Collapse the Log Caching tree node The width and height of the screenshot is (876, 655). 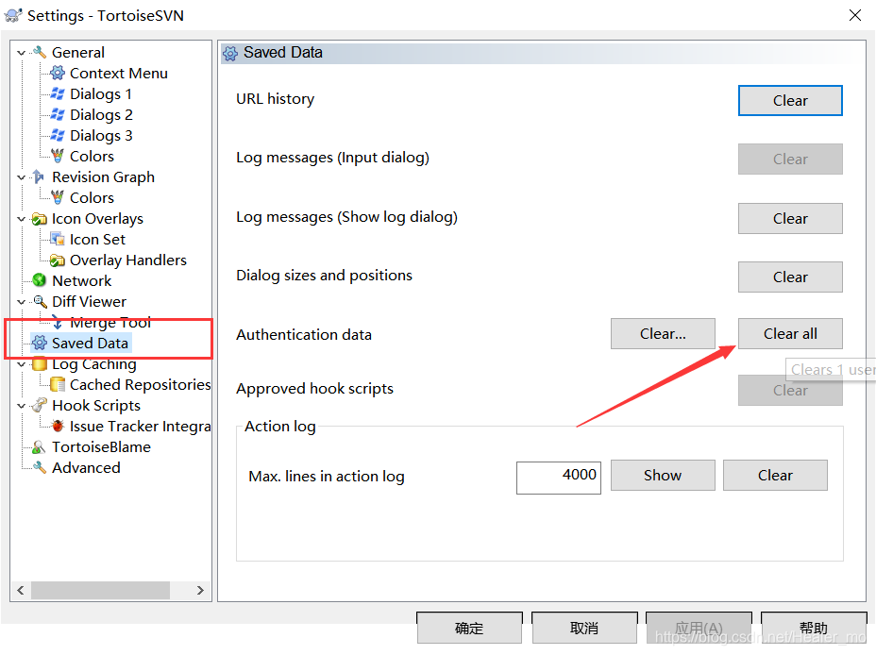tap(21, 364)
